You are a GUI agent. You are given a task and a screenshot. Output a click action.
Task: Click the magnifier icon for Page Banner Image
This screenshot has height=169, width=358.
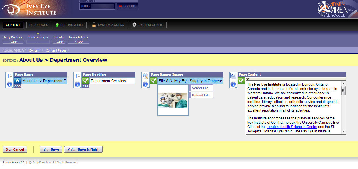(145, 76)
